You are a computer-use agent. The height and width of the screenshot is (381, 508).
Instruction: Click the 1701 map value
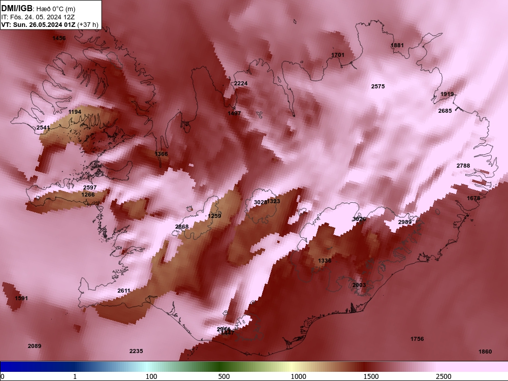click(338, 55)
